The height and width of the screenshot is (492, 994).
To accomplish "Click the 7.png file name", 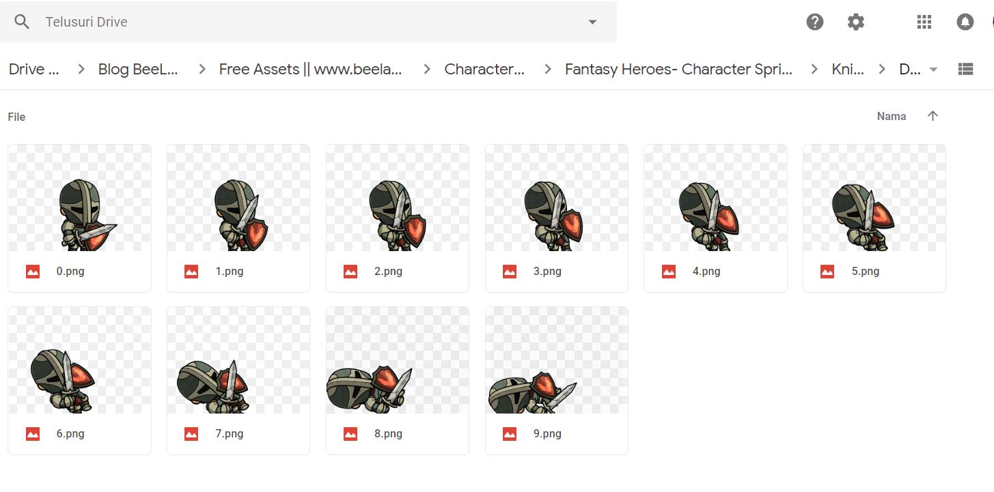I will [x=230, y=434].
